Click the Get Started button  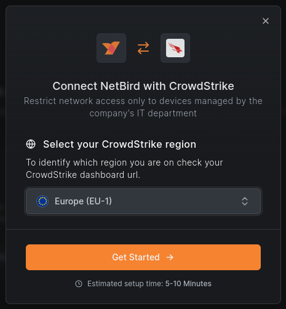click(x=143, y=257)
